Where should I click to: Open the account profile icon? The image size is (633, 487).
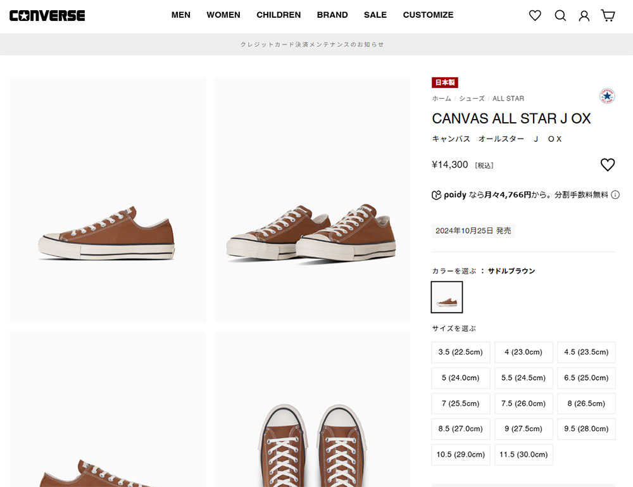584,16
